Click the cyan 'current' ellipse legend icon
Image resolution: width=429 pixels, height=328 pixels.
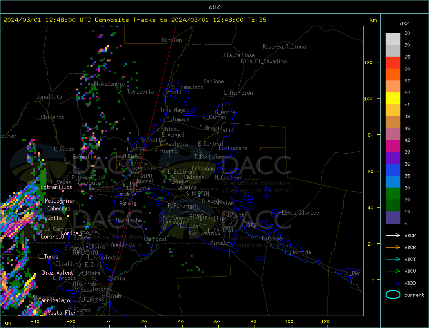click(x=393, y=295)
